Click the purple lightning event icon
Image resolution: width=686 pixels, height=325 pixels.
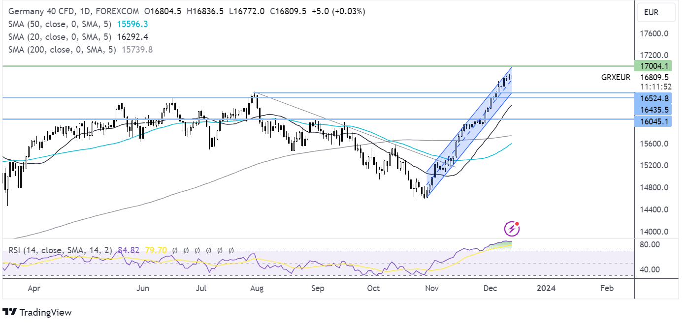pos(512,229)
